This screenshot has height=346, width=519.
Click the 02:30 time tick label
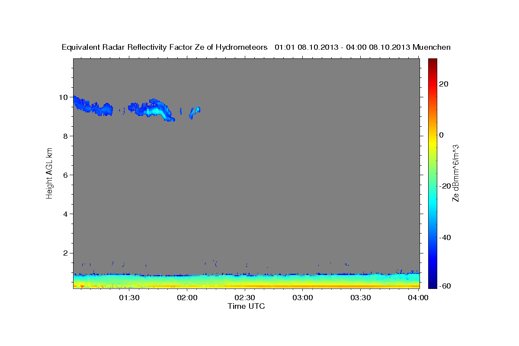(245, 298)
